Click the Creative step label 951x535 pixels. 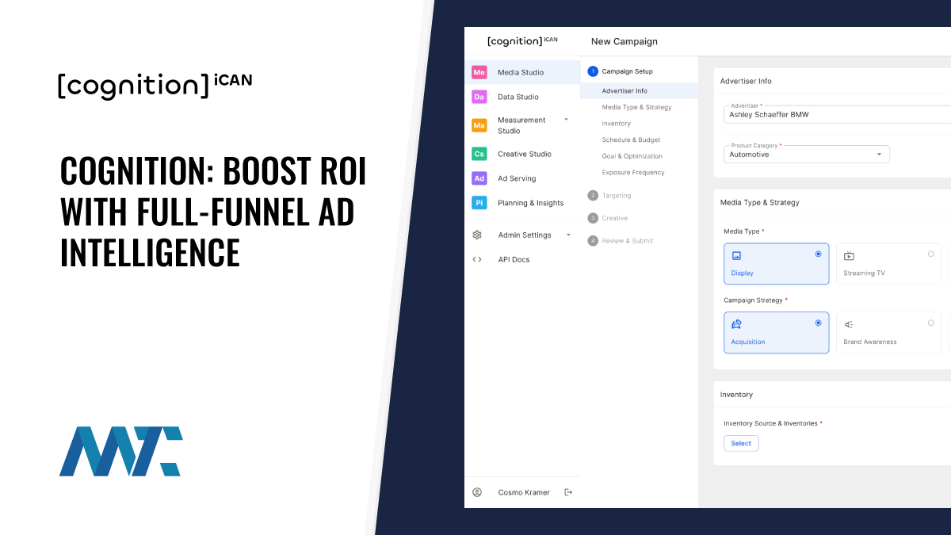(x=614, y=218)
